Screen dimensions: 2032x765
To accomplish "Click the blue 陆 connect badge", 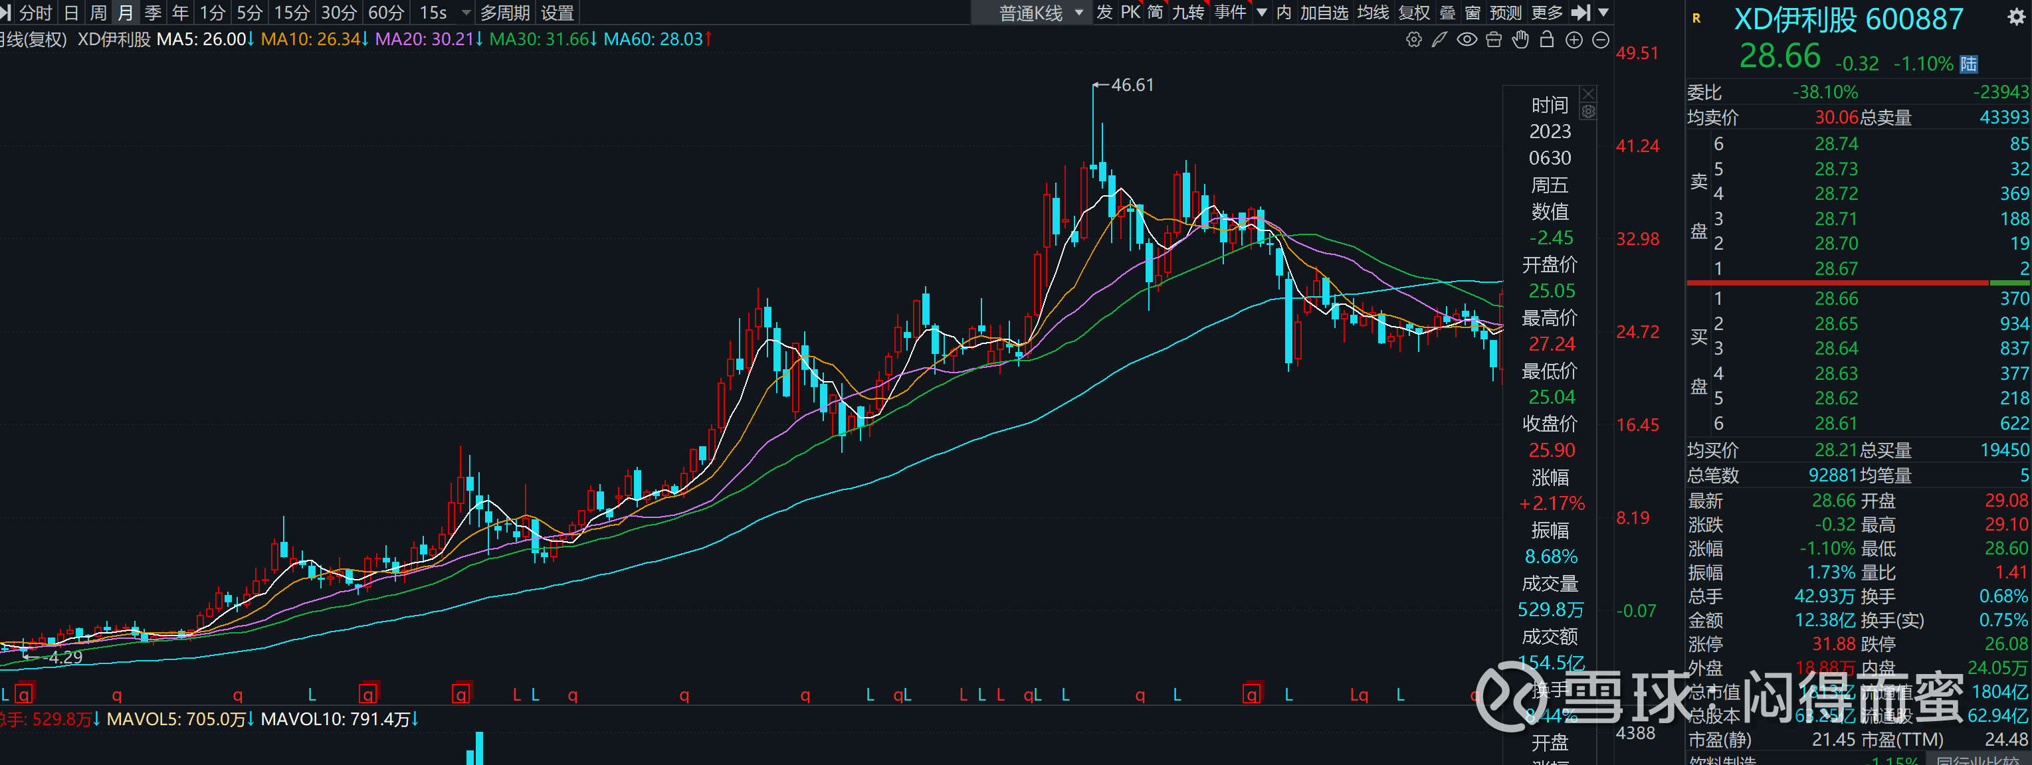I will pyautogui.click(x=1969, y=64).
